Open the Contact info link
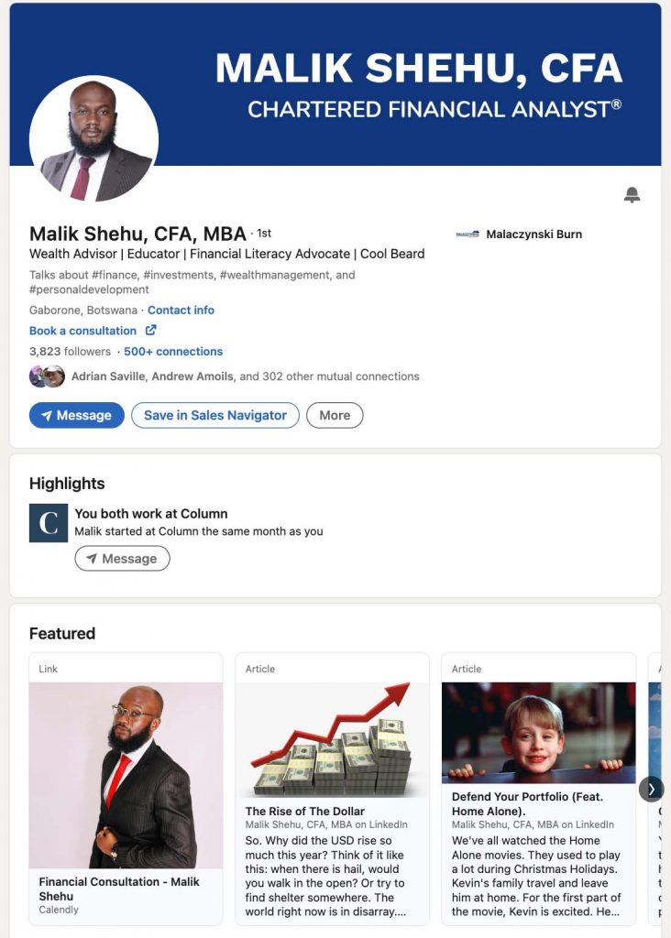The width and height of the screenshot is (671, 938). (x=181, y=310)
